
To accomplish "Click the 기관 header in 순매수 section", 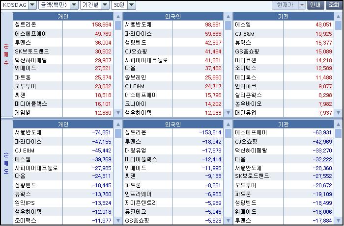I will (283, 16).
